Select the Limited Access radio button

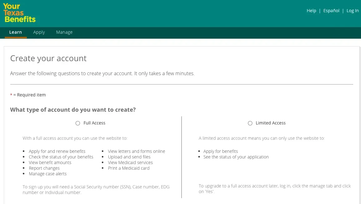coord(250,123)
